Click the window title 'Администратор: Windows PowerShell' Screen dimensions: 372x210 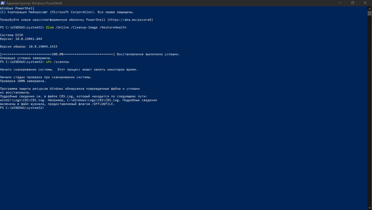click(34, 3)
